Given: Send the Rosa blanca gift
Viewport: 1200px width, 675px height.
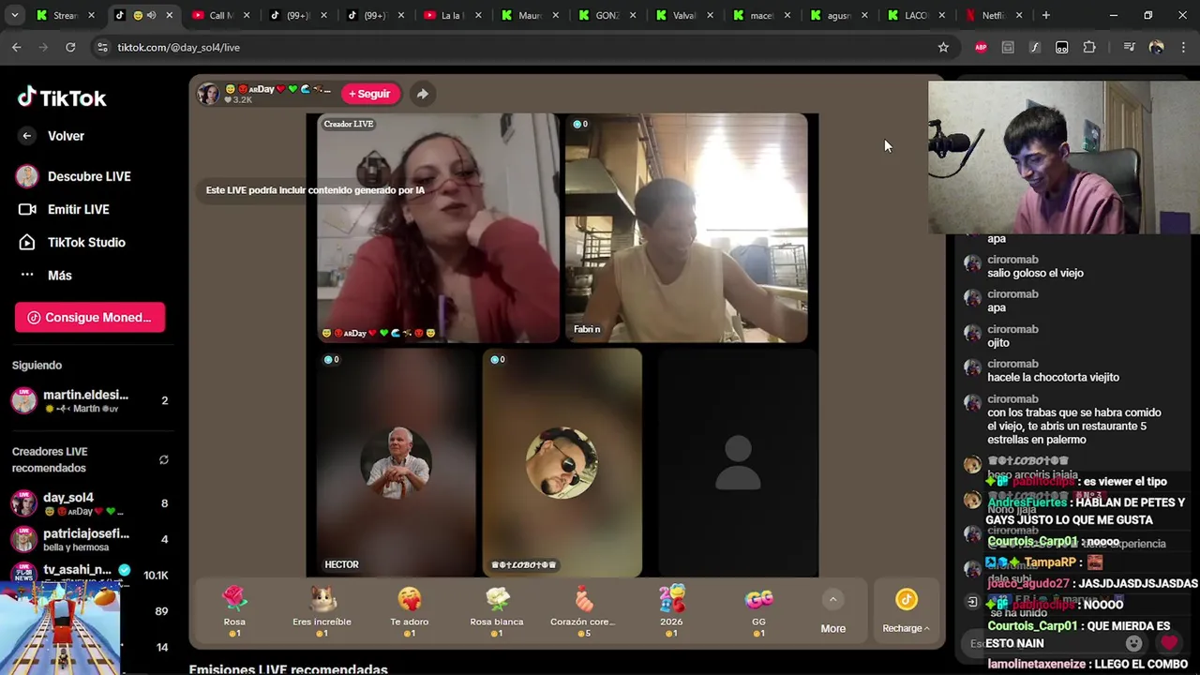Looking at the screenshot, I should click(x=497, y=611).
